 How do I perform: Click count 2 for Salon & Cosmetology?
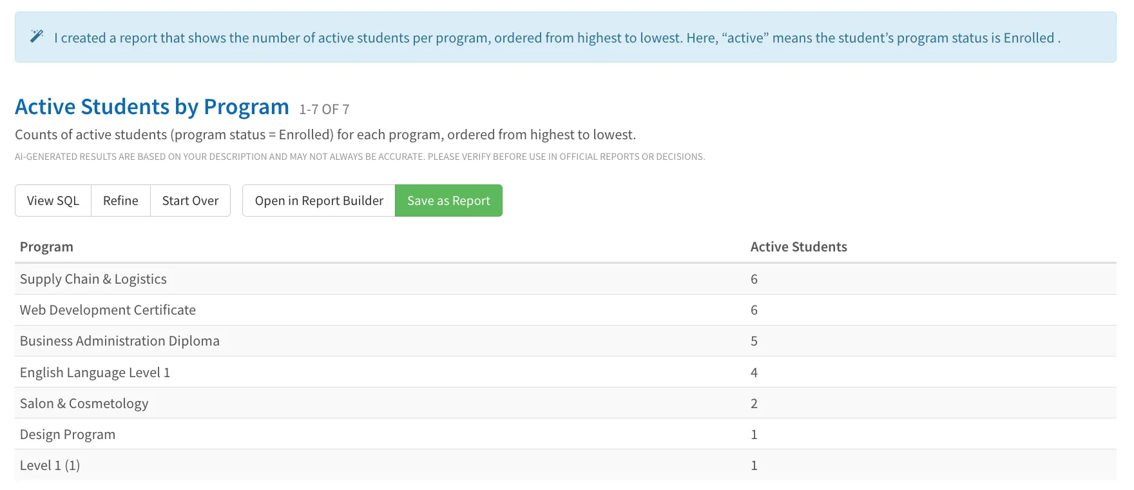point(754,404)
